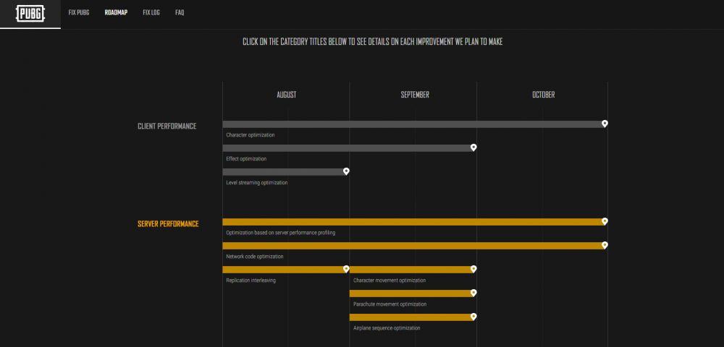The width and height of the screenshot is (724, 347).
Task: Click the 'Level streaming optimization' label
Action: pos(257,183)
